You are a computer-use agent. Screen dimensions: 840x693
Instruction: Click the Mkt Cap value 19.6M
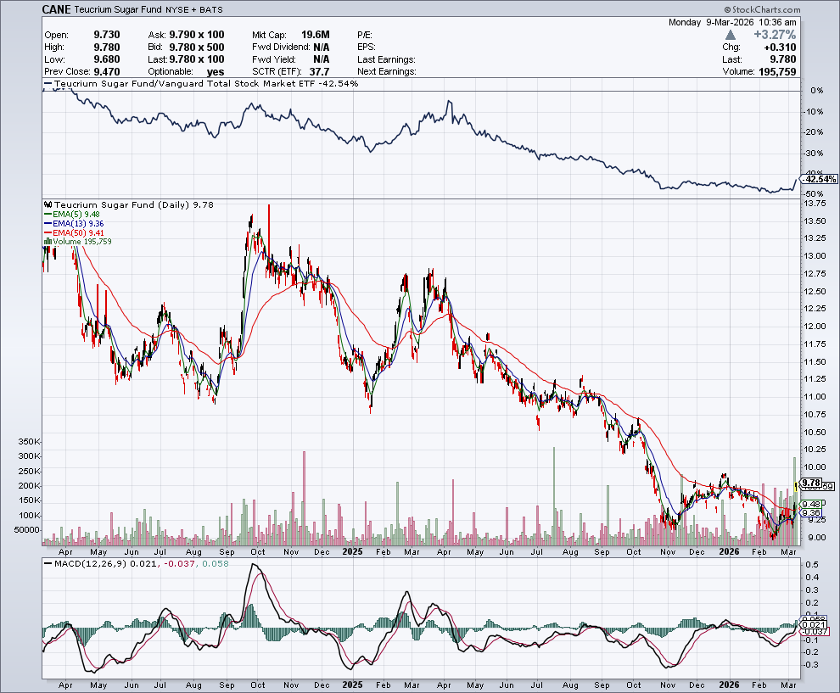[316, 35]
